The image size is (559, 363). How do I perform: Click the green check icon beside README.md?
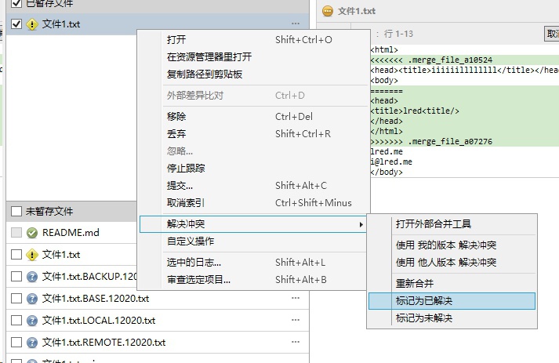click(32, 233)
